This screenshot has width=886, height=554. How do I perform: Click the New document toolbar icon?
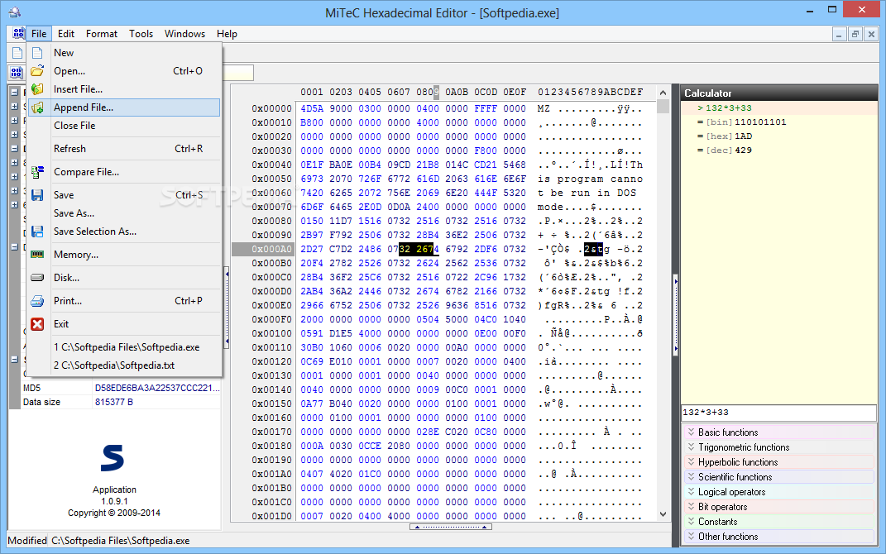tap(17, 53)
